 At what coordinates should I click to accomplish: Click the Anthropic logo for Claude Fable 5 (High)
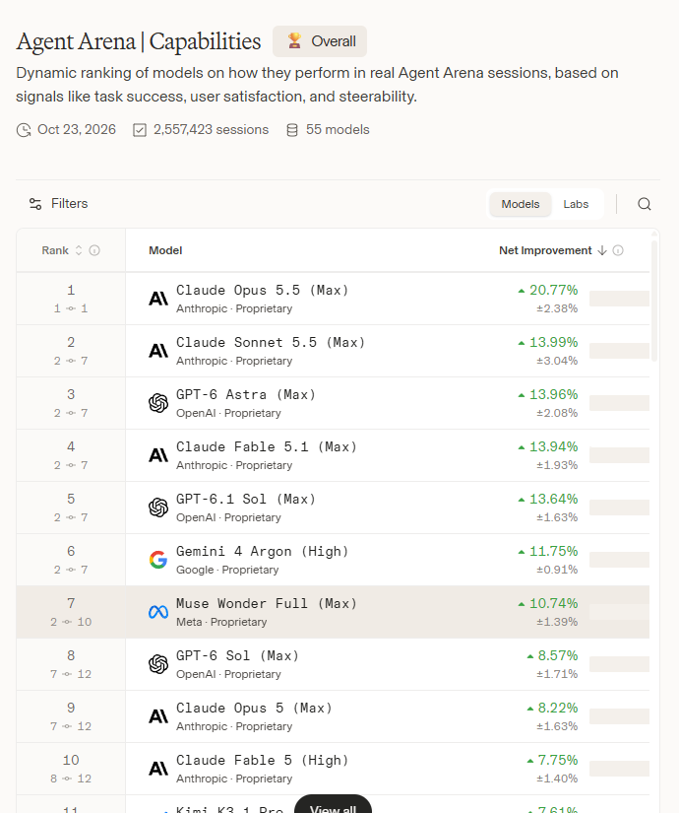pos(158,769)
